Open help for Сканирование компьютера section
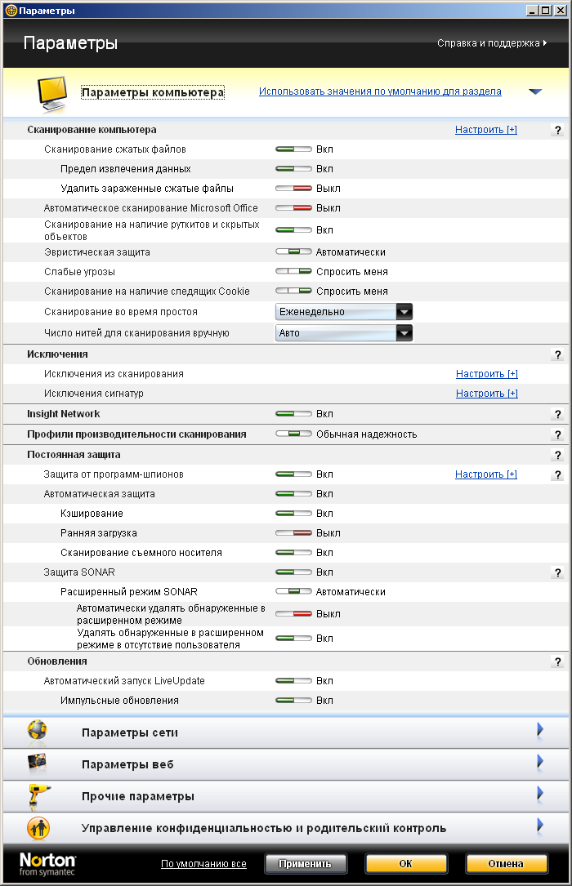The width and height of the screenshot is (572, 886). pos(558,130)
